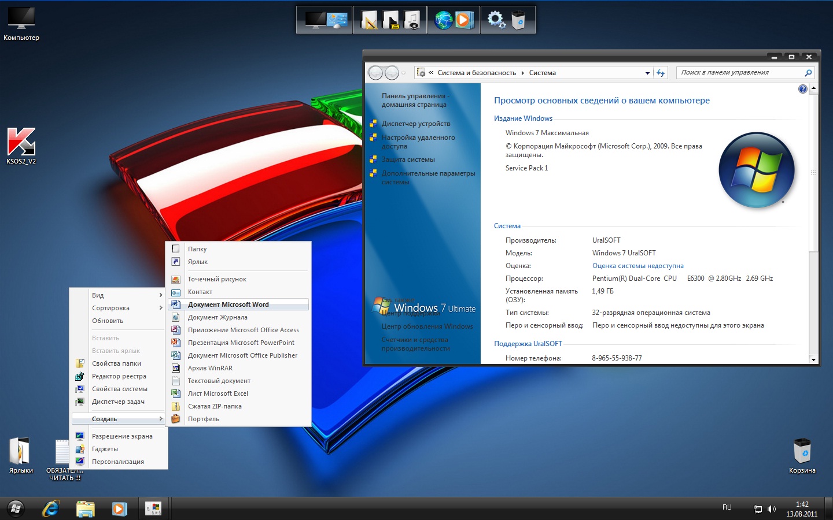Image resolution: width=833 pixels, height=520 pixels.
Task: Launch Windows Media Player from top dock
Action: tap(464, 20)
